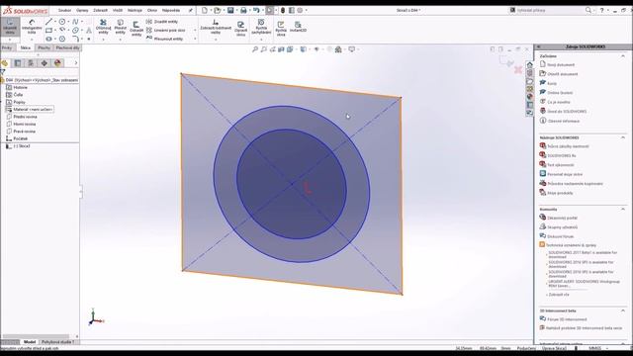Viewport: 633px width, 356px height.
Task: Switch to the Plochy ribbon tab
Action: point(44,48)
